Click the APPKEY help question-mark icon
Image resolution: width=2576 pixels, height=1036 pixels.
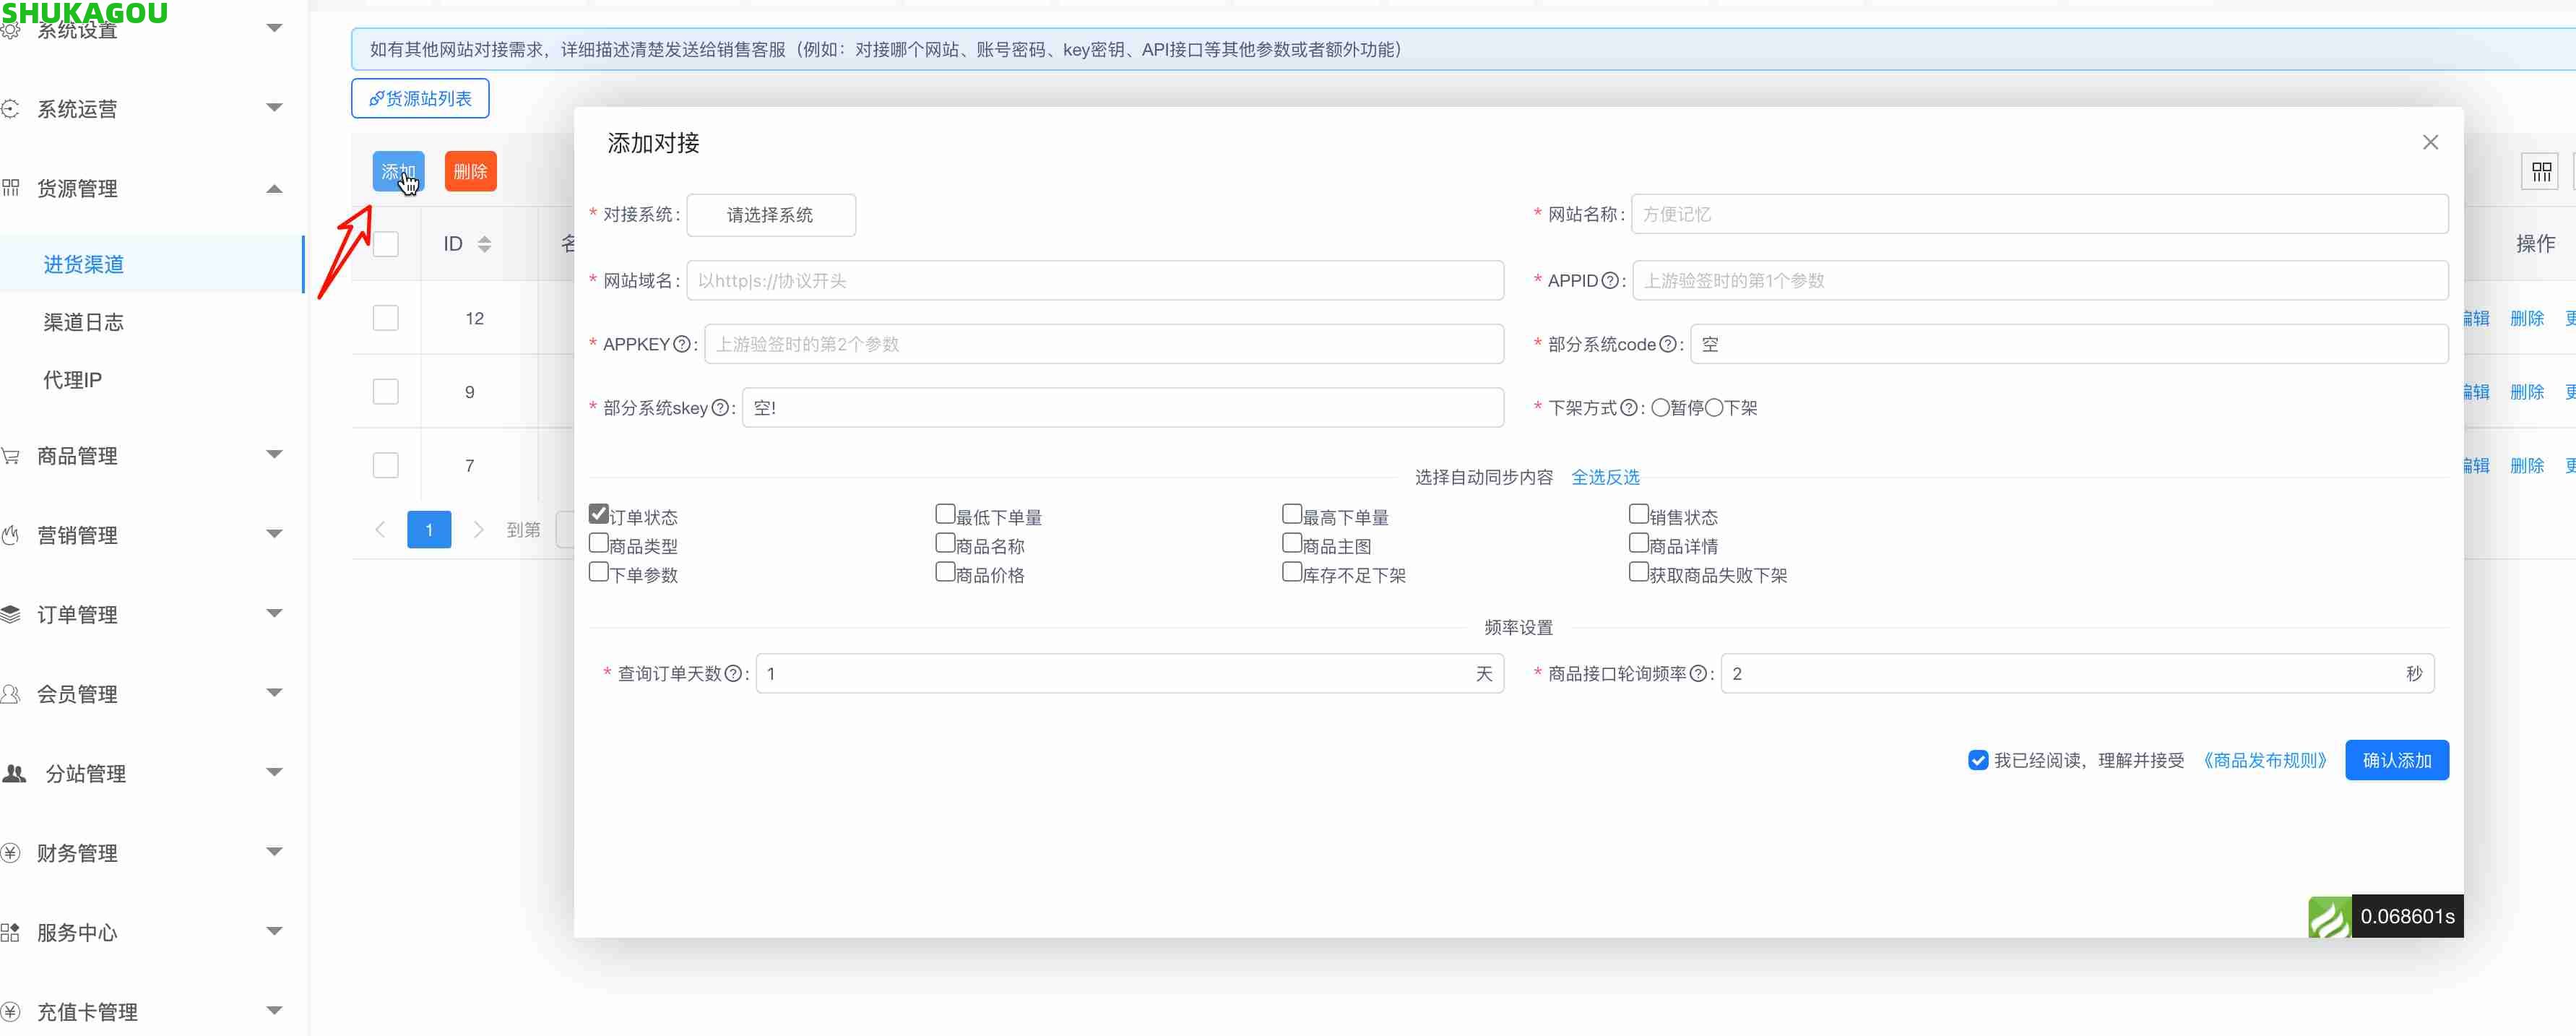[682, 344]
